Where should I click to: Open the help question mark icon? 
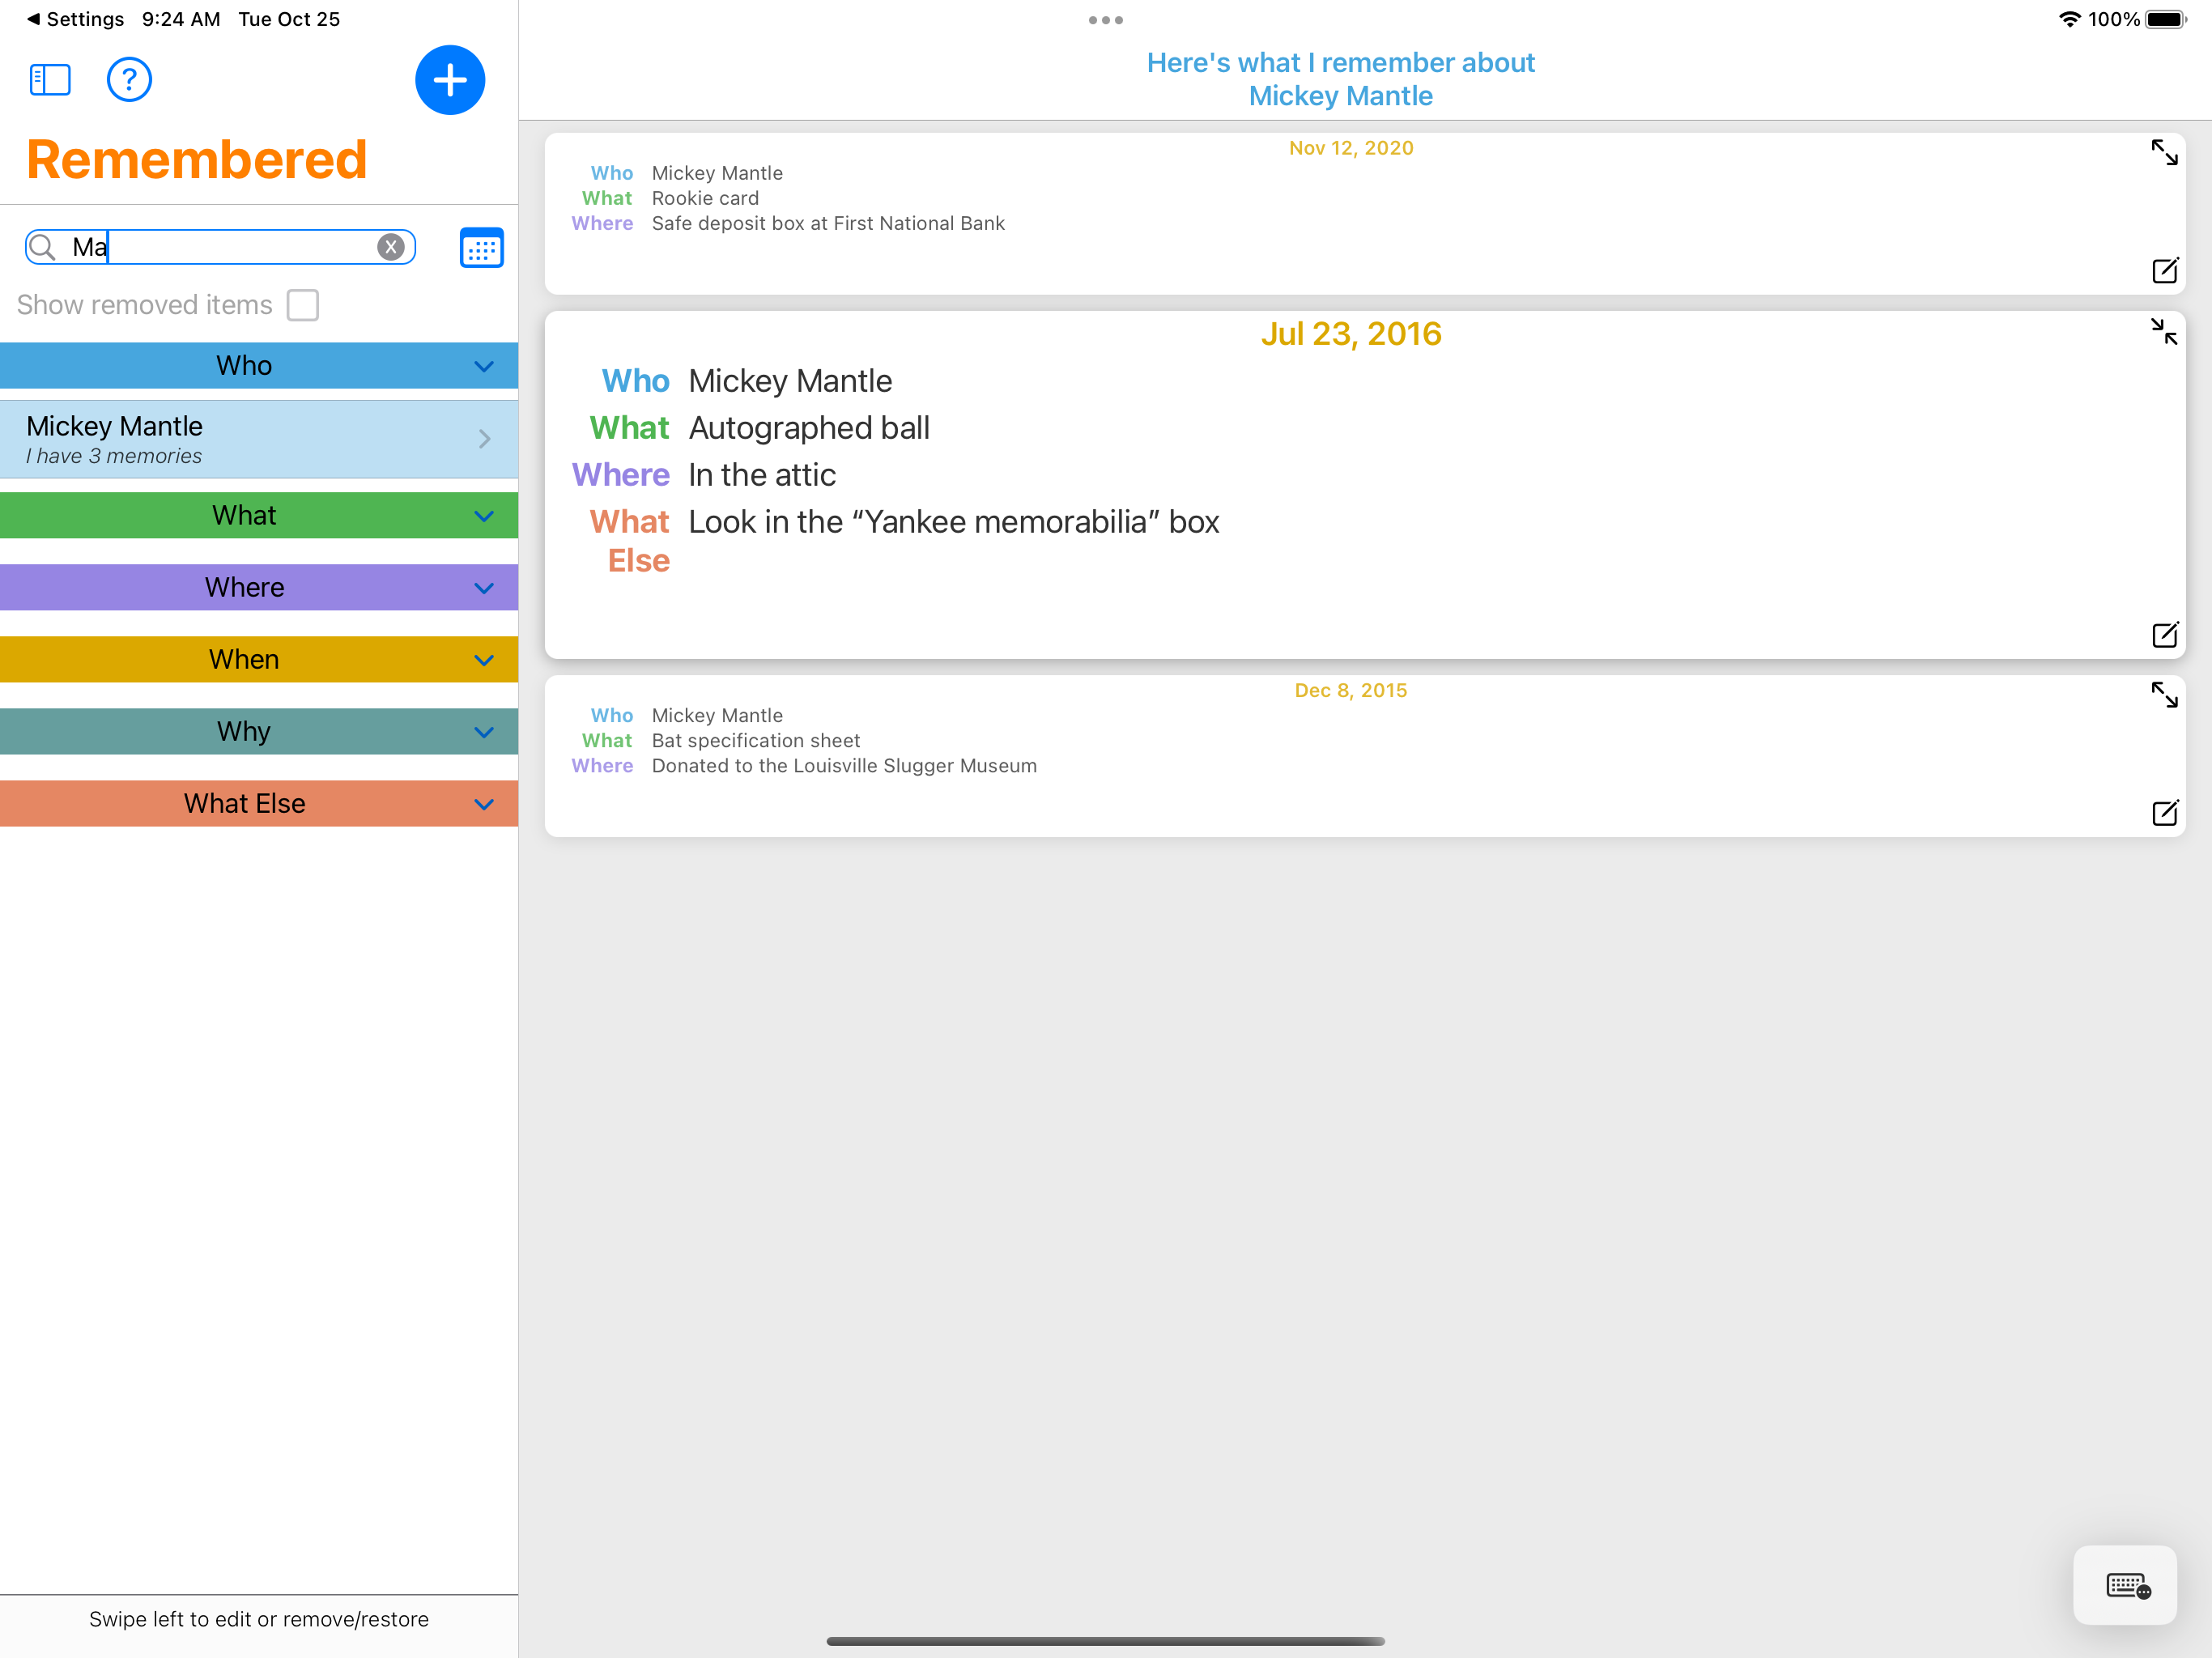[x=129, y=80]
